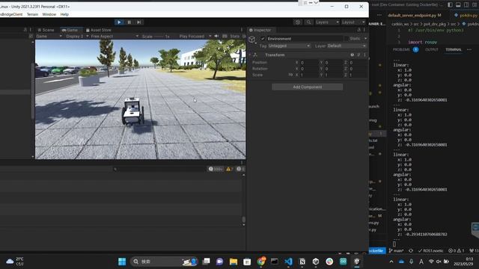
Task: Open the Window menu
Action: click(49, 14)
